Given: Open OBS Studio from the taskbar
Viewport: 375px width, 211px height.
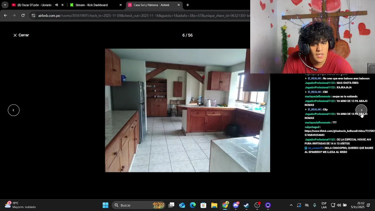Looking at the screenshot, I should 257,205.
